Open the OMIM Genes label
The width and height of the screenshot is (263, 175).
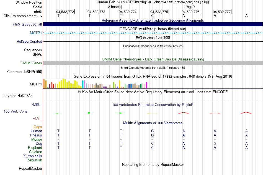pyautogui.click(x=31, y=63)
